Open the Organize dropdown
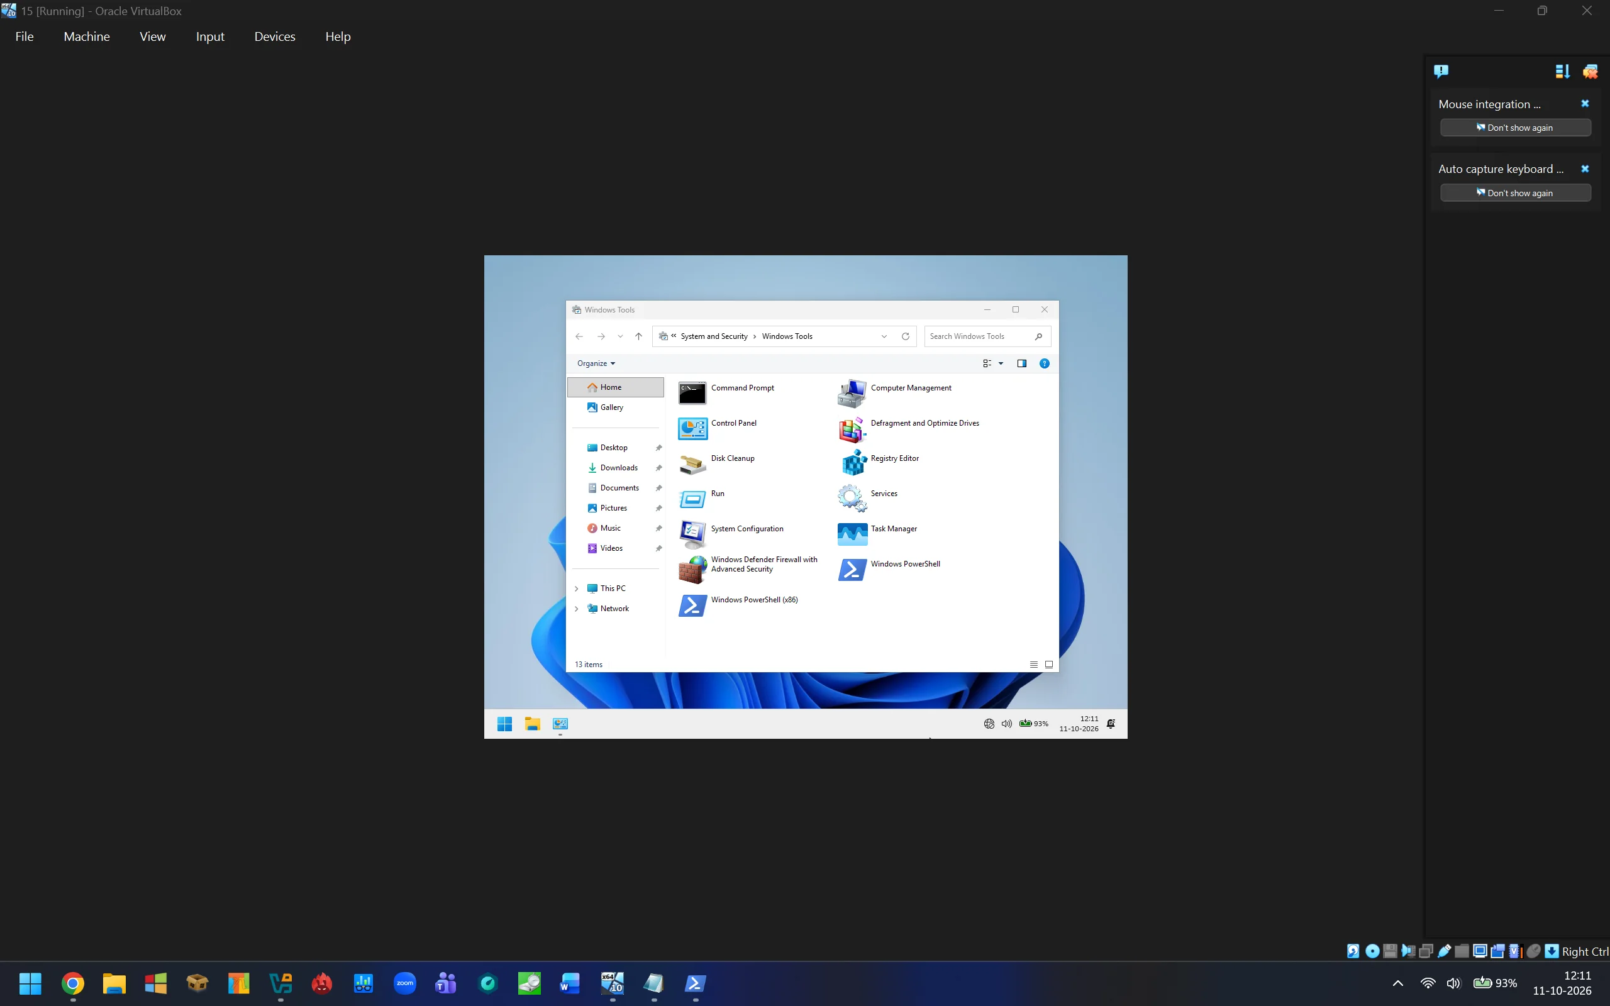The width and height of the screenshot is (1610, 1006). [x=596, y=363]
